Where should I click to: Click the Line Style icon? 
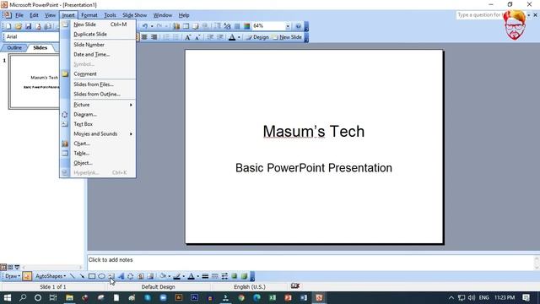pyautogui.click(x=205, y=276)
